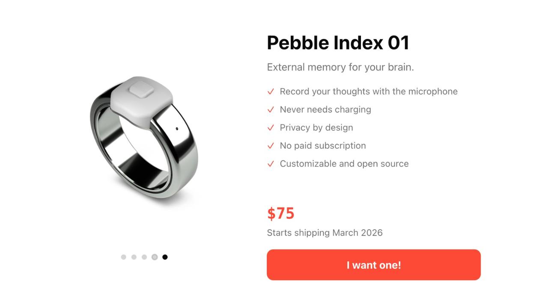This screenshot has width=548, height=307.
Task: Select the checkmark beside Privacy by design
Action: [270, 127]
